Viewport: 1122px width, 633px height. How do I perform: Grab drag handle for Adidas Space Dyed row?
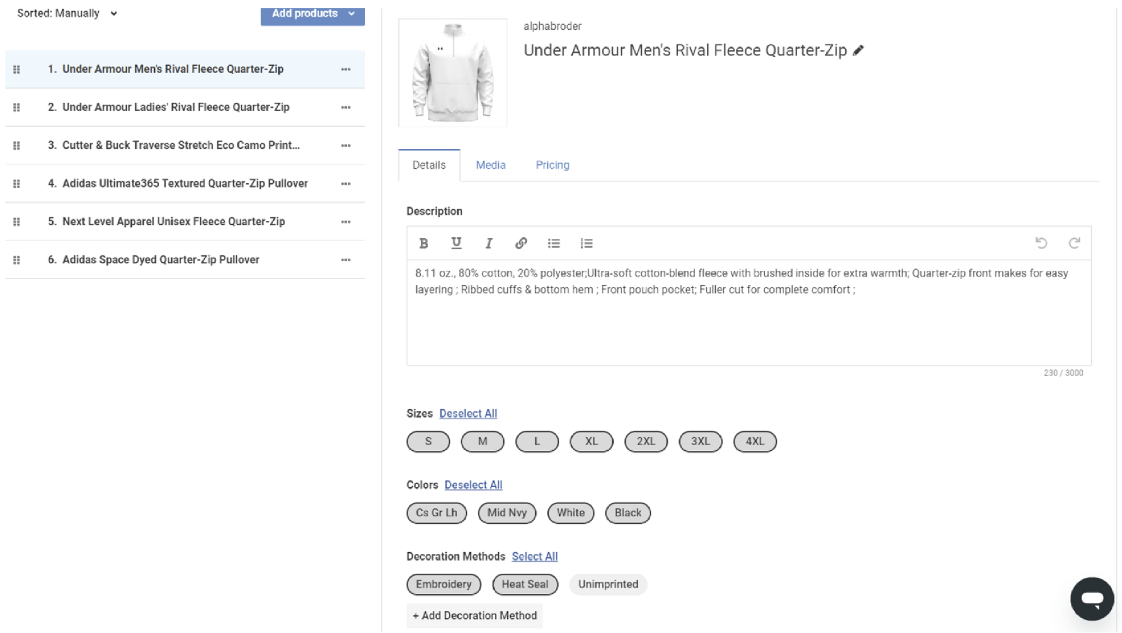(x=17, y=260)
